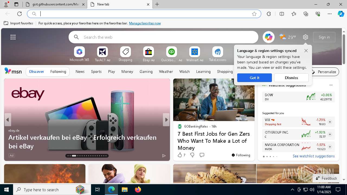The image size is (347, 195).
Task: Click the Got it button
Action: pyautogui.click(x=255, y=78)
